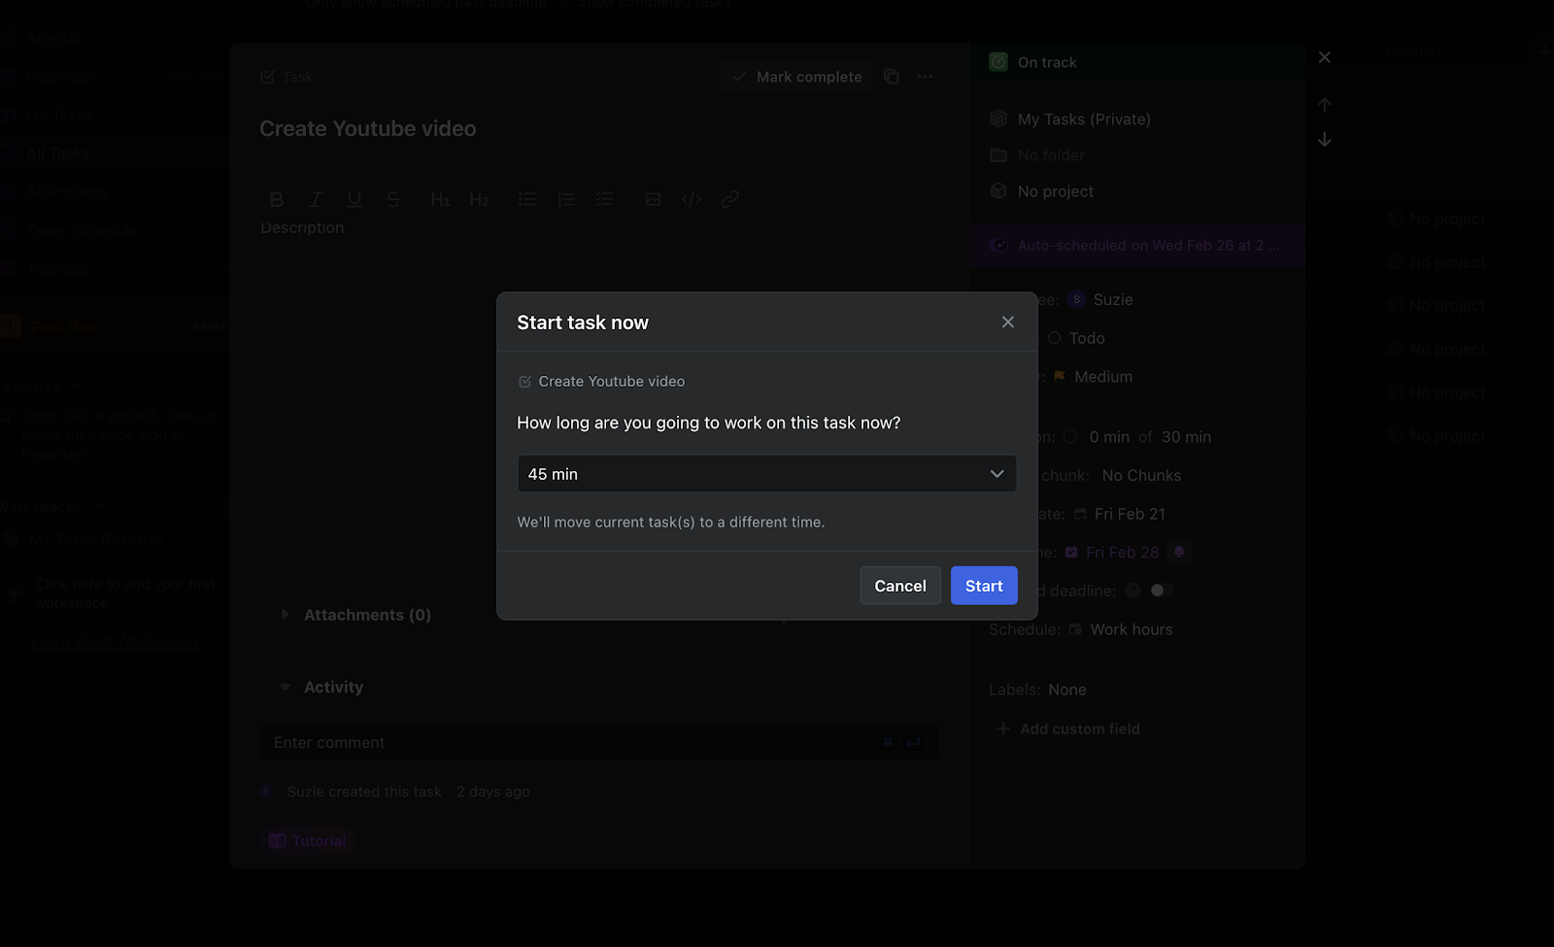Click the Tutorial button
The image size is (1554, 947).
click(x=307, y=841)
